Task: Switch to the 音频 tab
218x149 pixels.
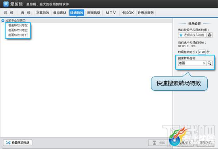Action: 26,13
